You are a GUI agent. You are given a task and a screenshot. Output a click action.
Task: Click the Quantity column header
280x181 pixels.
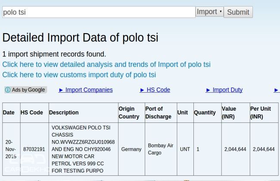208,113
